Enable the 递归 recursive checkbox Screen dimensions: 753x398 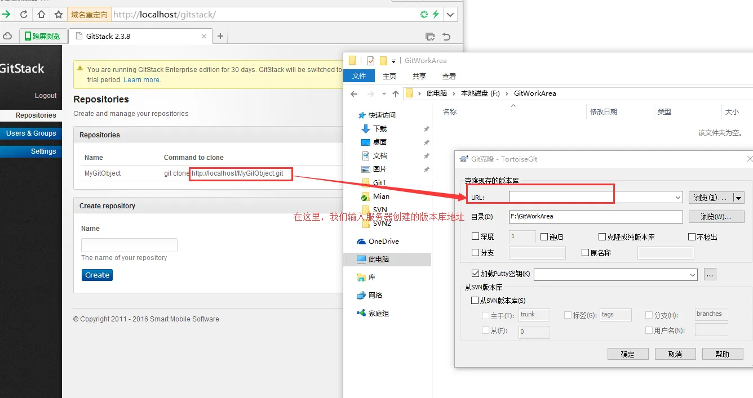coord(544,237)
